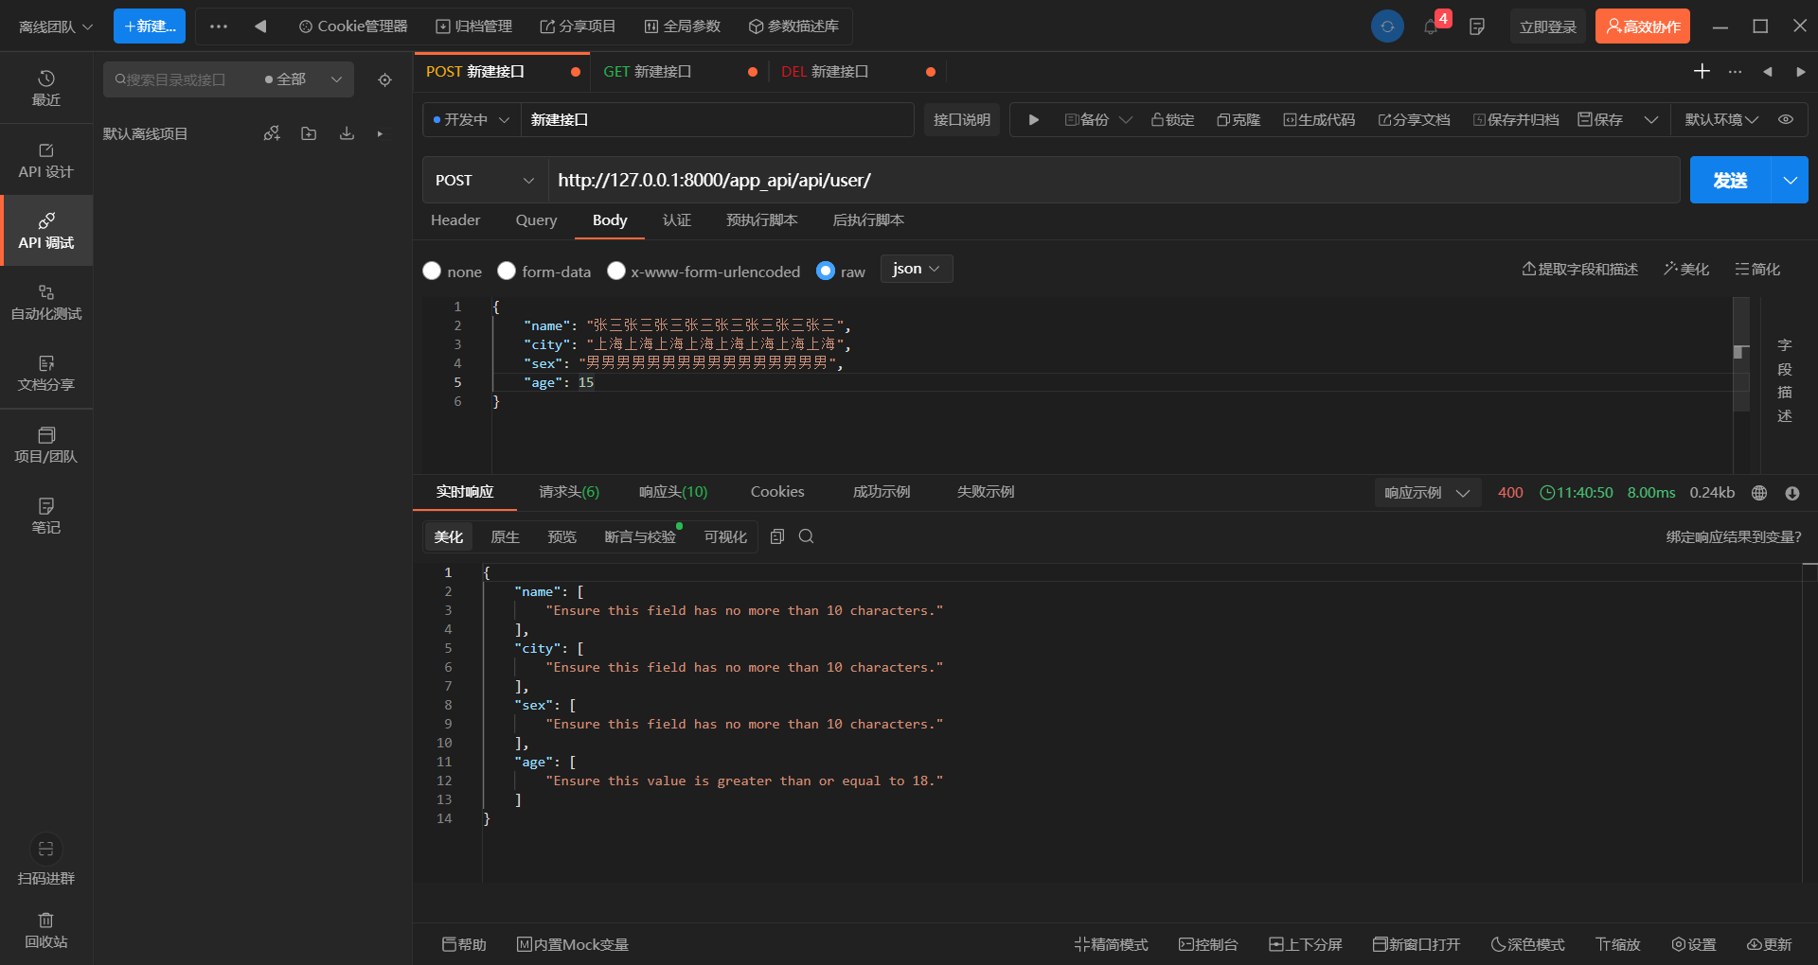
Task: Select the form-data body type radio
Action: click(x=507, y=271)
